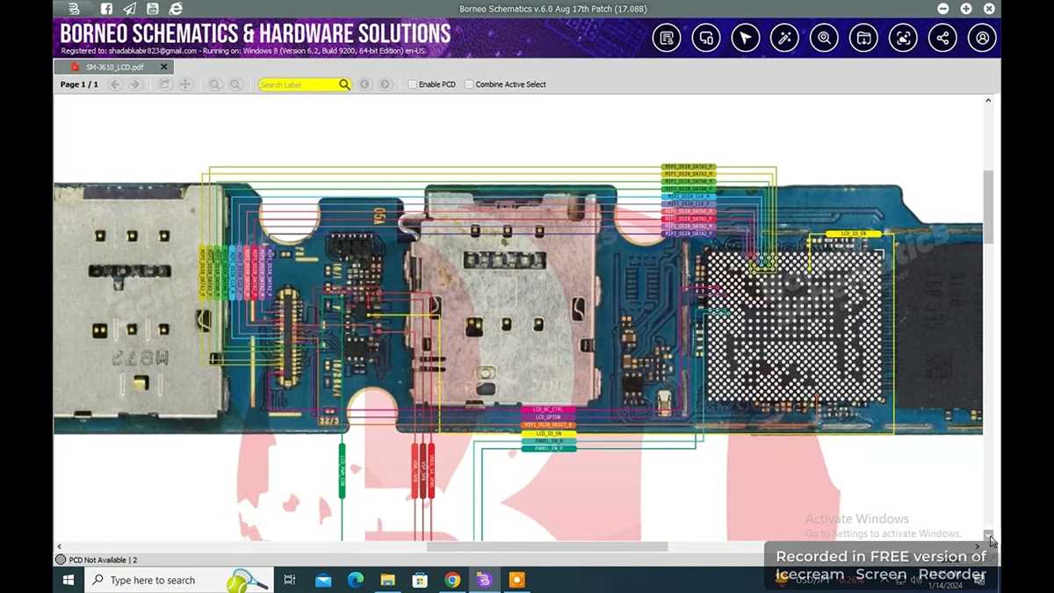This screenshot has width=1054, height=593.
Task: Click Page 1 / 1 indicator
Action: click(x=79, y=84)
